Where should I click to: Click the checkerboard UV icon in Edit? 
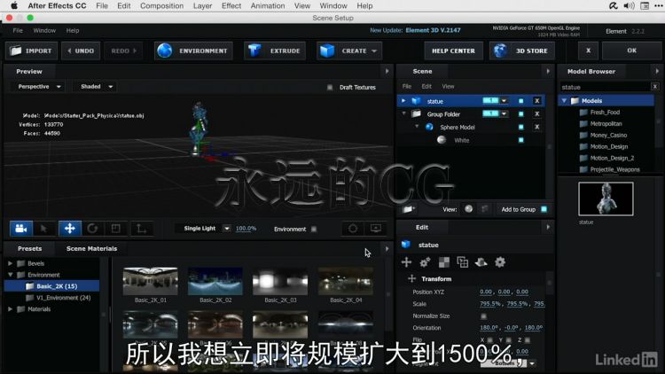(443, 262)
